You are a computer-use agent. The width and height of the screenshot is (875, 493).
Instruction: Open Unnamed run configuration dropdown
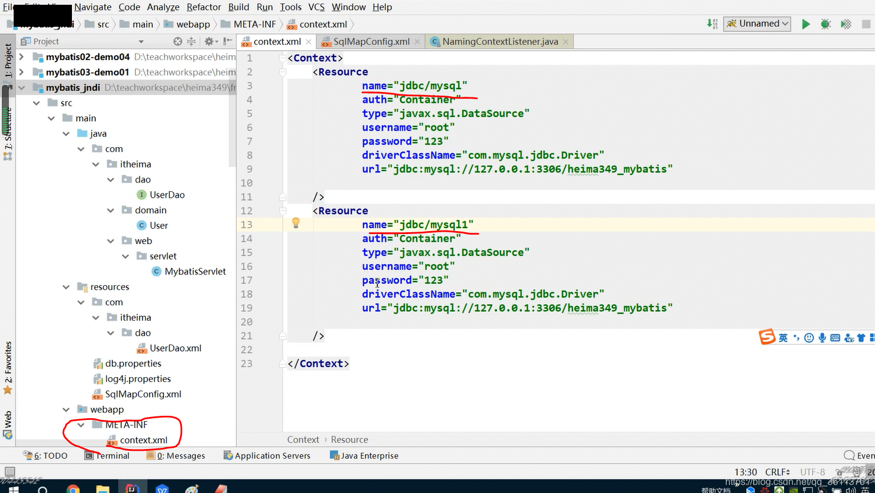coord(757,24)
